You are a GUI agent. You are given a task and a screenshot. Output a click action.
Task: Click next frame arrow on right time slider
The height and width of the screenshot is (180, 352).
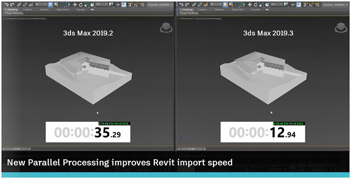point(204,149)
